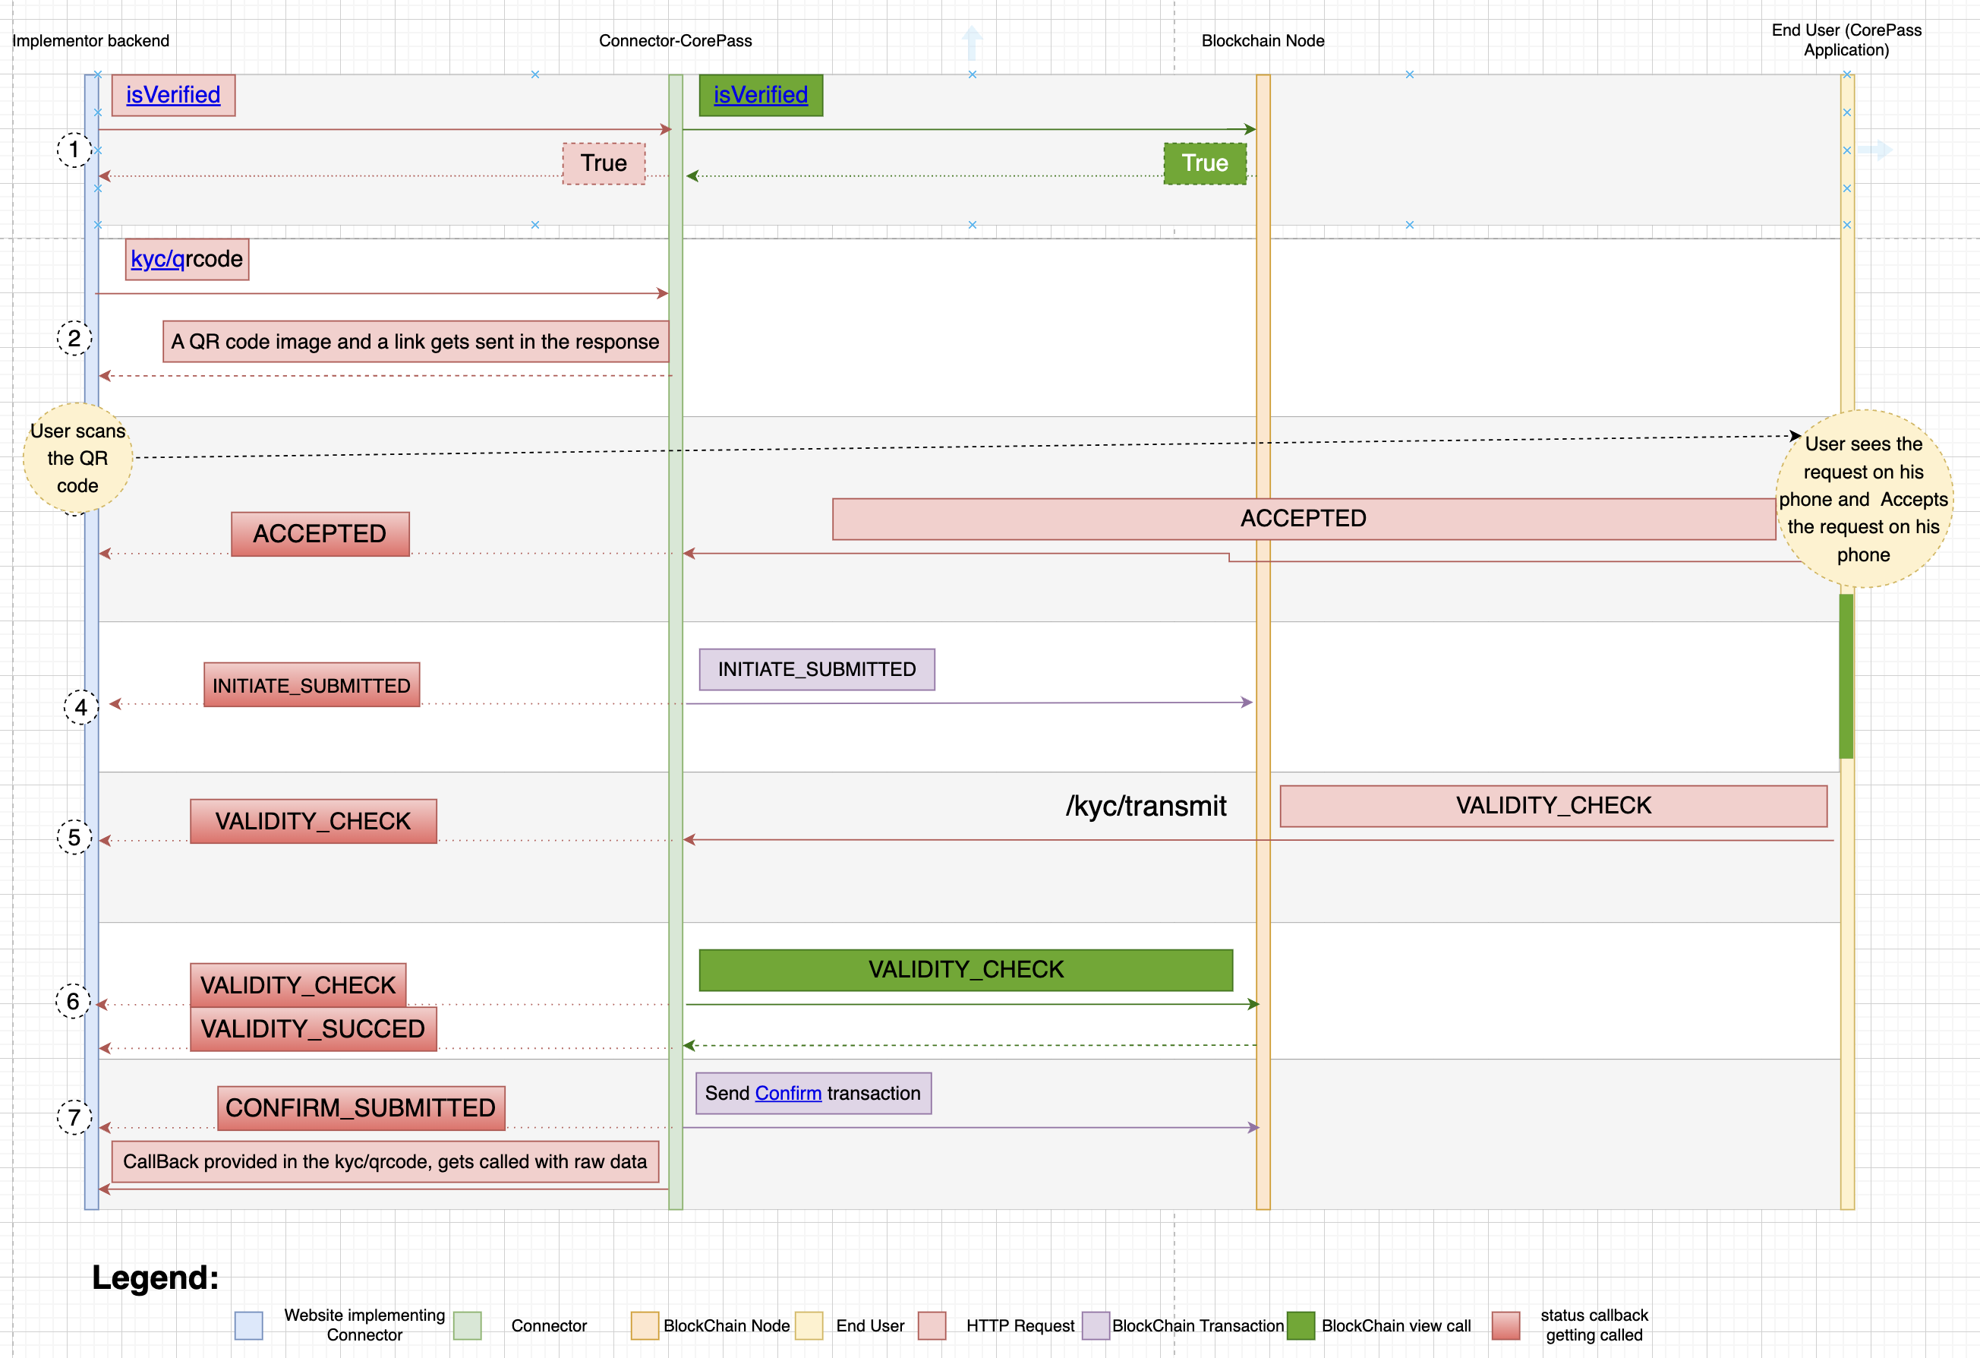Click the red status callback legend swatch
The height and width of the screenshot is (1358, 1980).
1506,1325
